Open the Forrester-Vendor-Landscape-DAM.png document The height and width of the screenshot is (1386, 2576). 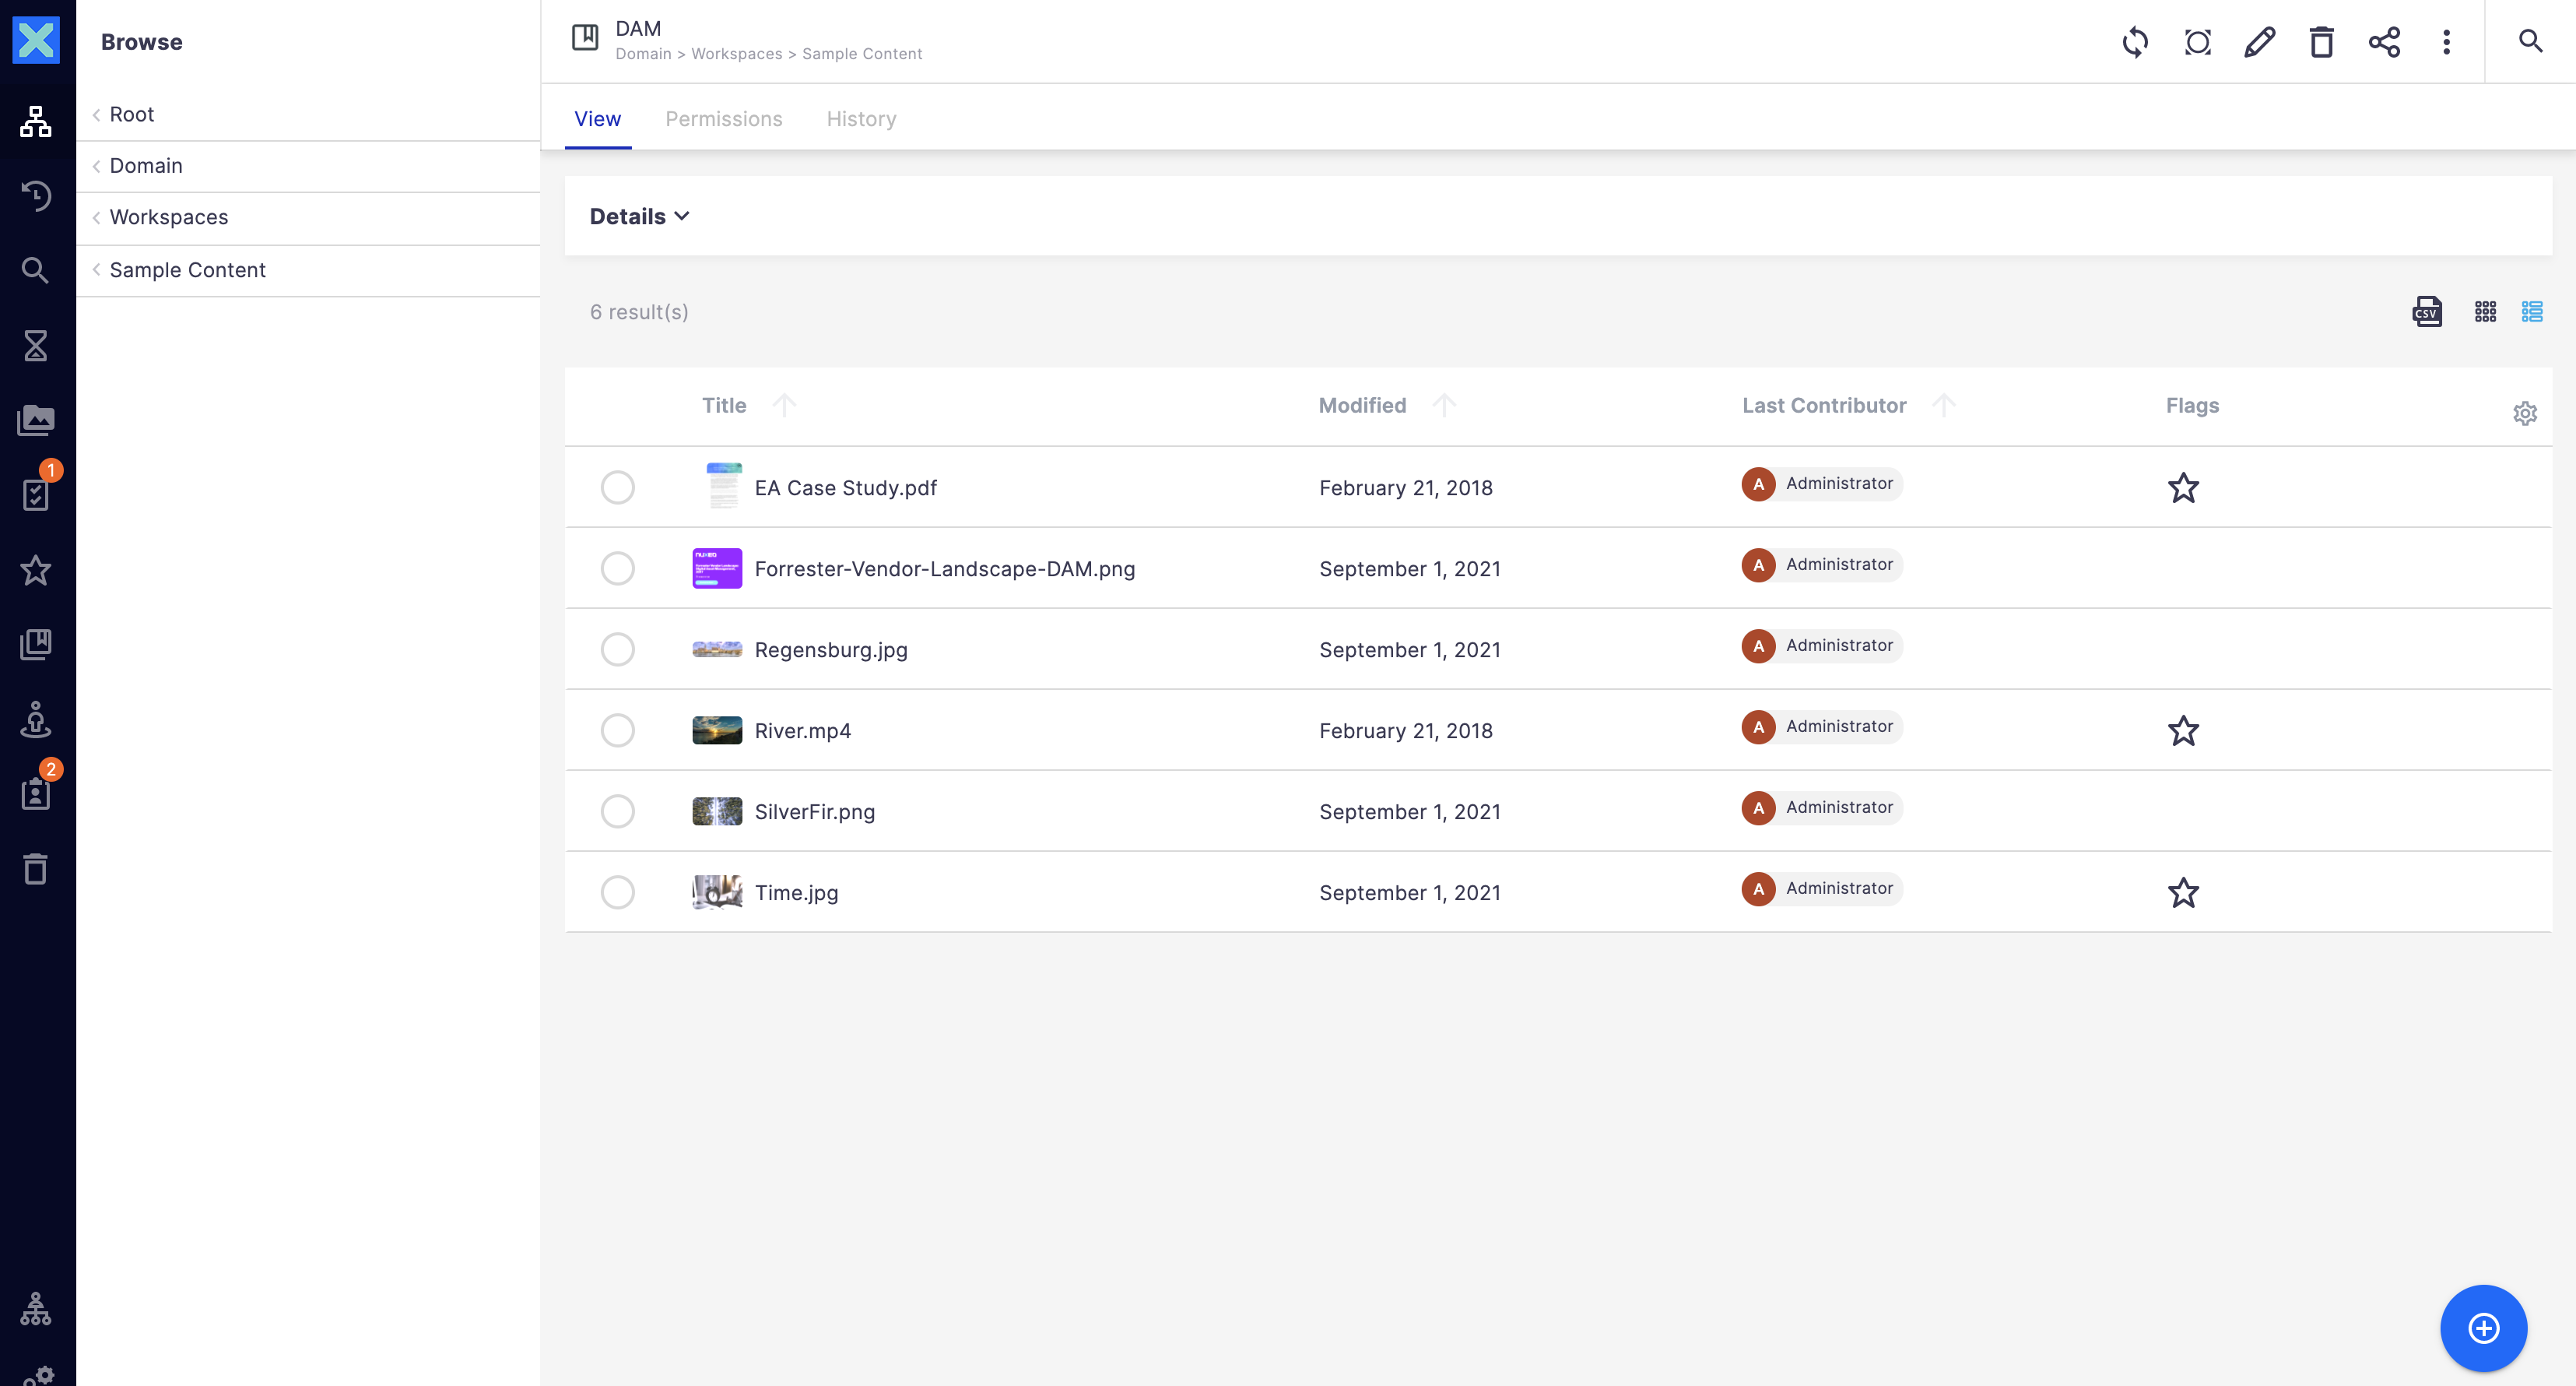coord(945,568)
